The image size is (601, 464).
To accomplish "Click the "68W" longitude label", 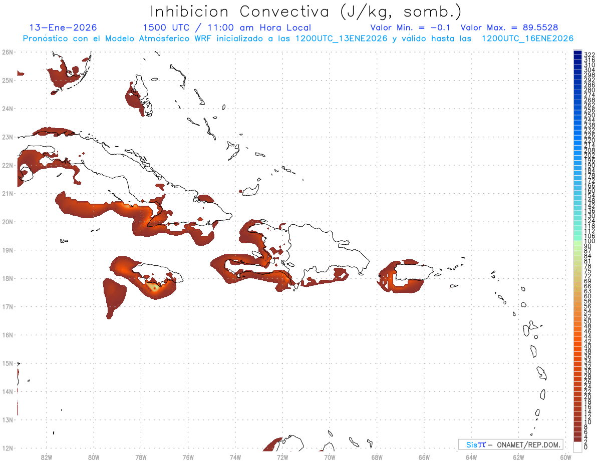I will click(x=377, y=457).
